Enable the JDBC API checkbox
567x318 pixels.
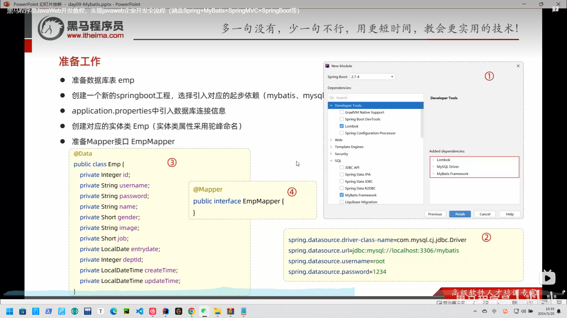(342, 167)
